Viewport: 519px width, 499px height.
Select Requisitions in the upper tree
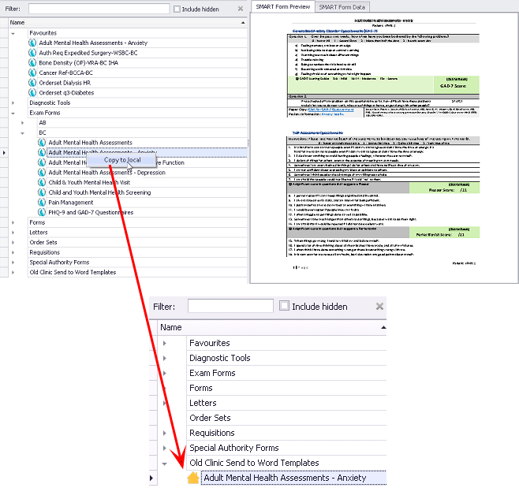(x=45, y=252)
